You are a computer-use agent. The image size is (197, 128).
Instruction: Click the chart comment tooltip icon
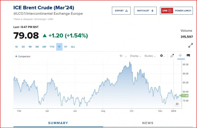click(188, 55)
